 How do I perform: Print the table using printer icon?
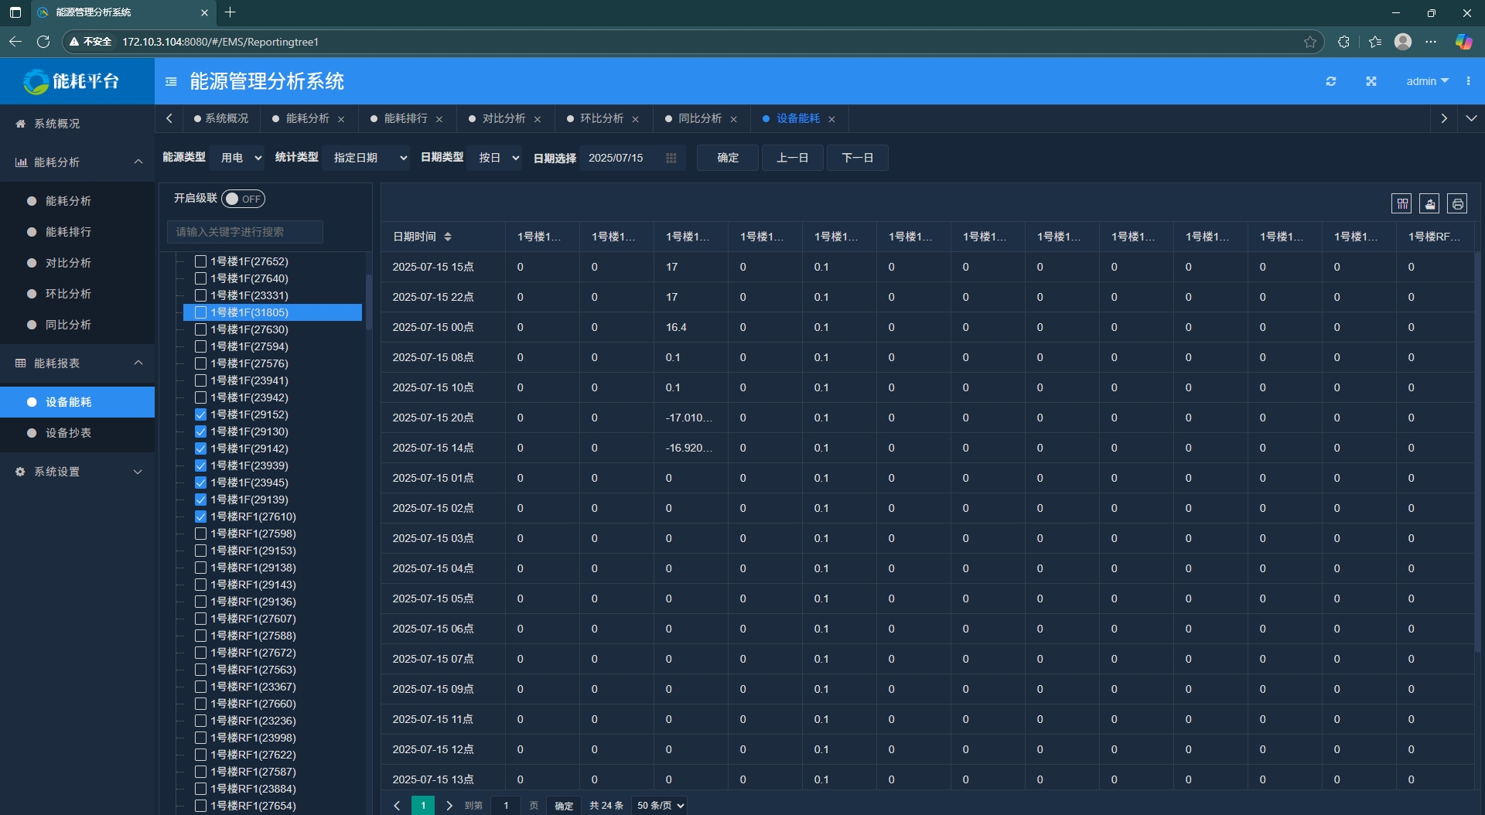point(1457,203)
